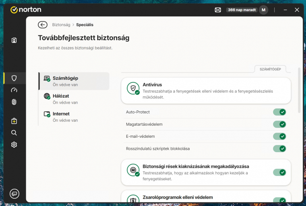Open the speedometer Performance sidebar icon
The height and width of the screenshot is (206, 306).
(14, 90)
